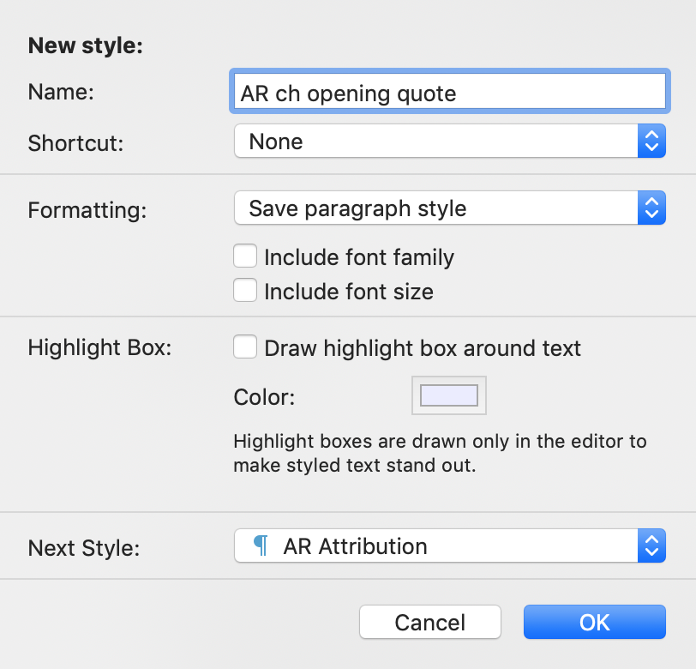Click the paragraph pilcrow icon beside AR Attribution
The image size is (696, 669).
(261, 545)
